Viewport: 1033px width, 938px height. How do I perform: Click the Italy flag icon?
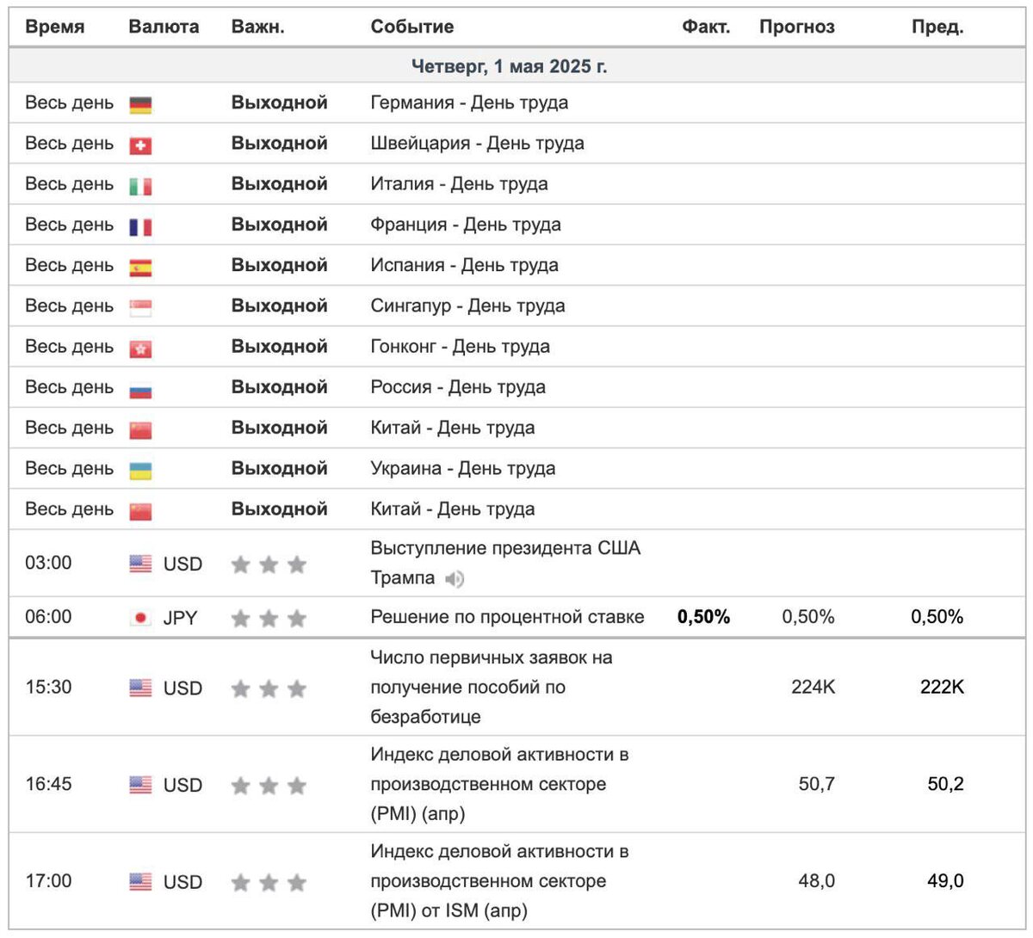point(140,186)
